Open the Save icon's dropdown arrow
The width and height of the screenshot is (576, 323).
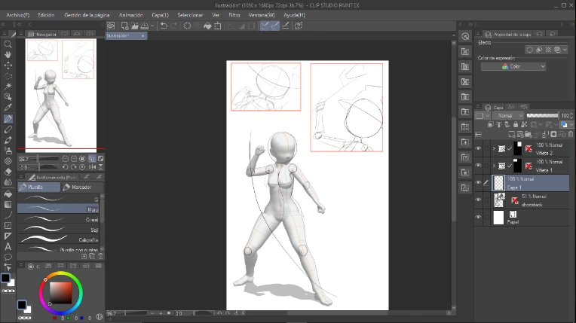pos(152,26)
